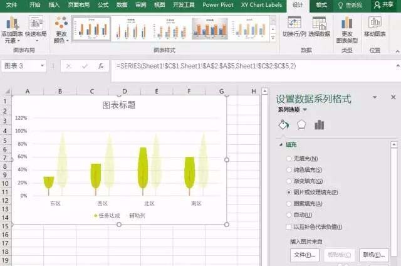Viewport: 401px width, 266px height.
Task: Open the 文件 (File) tab
Action: click(12, 5)
